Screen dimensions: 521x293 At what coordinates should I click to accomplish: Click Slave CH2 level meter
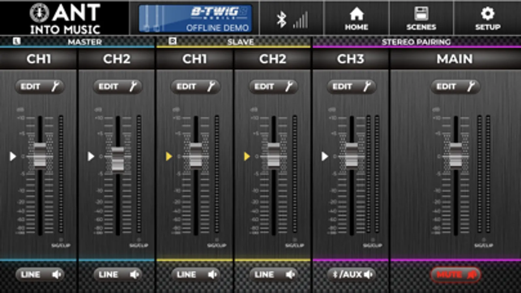(x=295, y=174)
